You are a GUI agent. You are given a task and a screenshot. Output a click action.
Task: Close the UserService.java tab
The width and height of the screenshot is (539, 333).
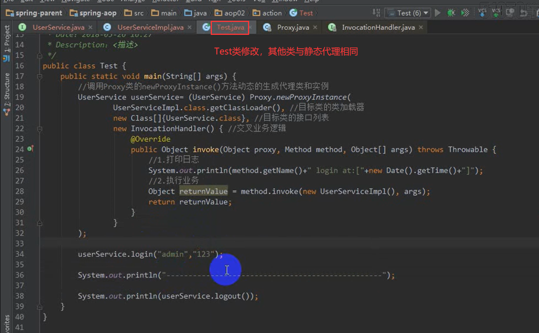pyautogui.click(x=90, y=27)
